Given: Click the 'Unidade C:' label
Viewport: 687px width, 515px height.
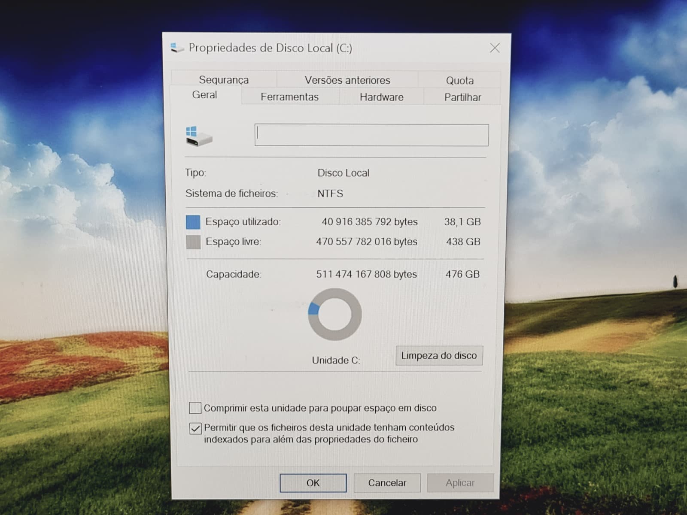Looking at the screenshot, I should 336,360.
